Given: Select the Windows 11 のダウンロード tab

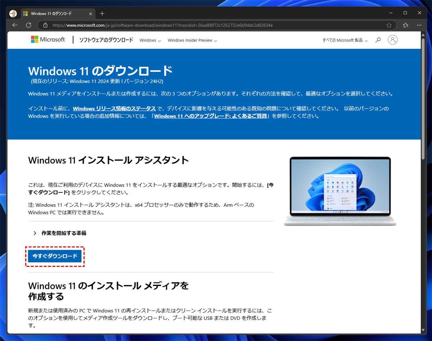Looking at the screenshot, I should pos(58,14).
